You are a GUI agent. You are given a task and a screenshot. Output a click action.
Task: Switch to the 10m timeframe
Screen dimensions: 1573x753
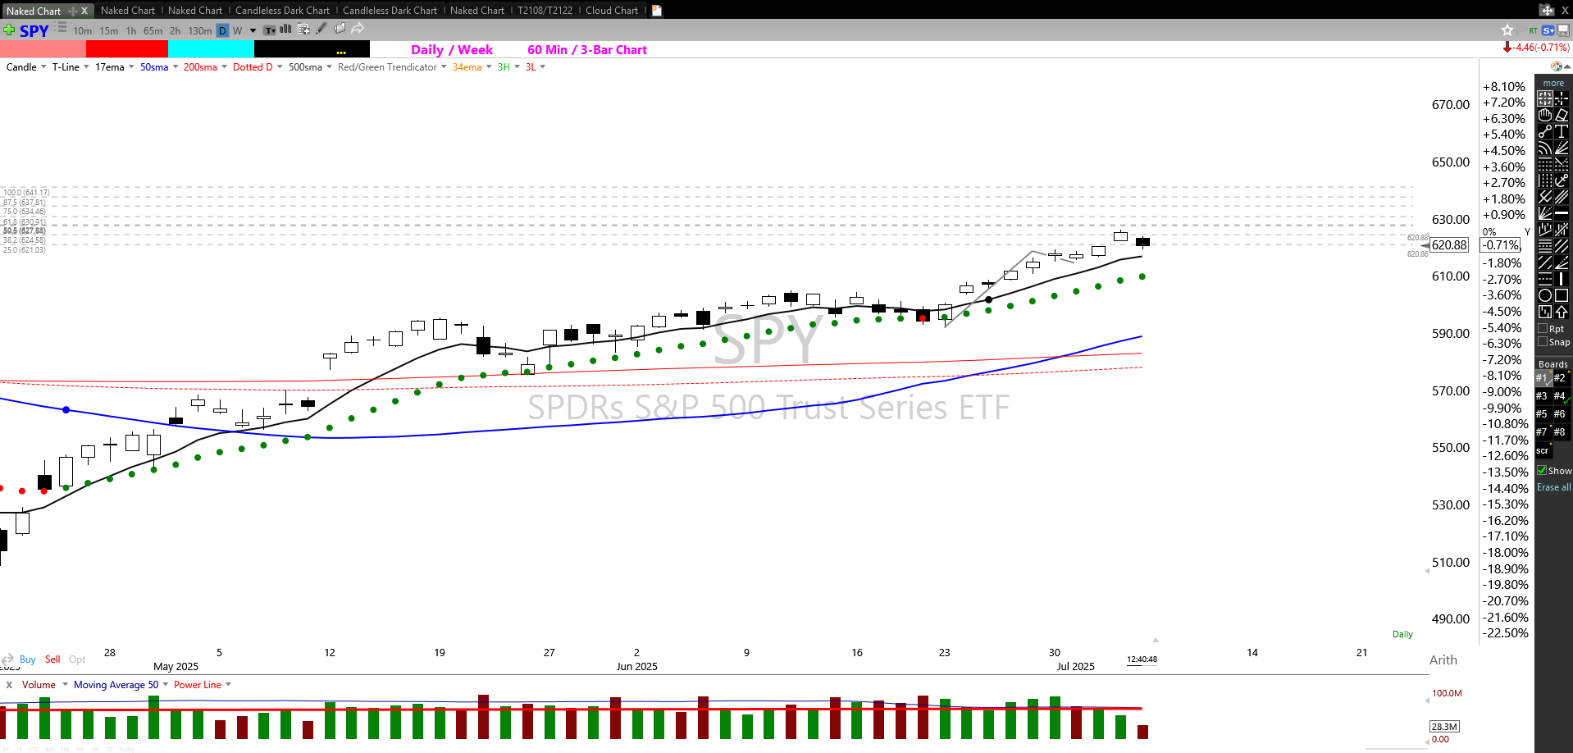pyautogui.click(x=83, y=30)
